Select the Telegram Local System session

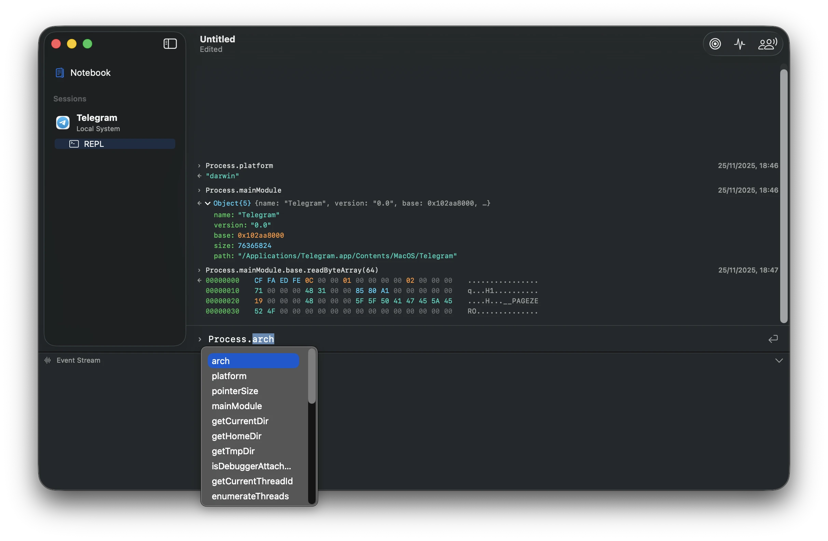[115, 123]
